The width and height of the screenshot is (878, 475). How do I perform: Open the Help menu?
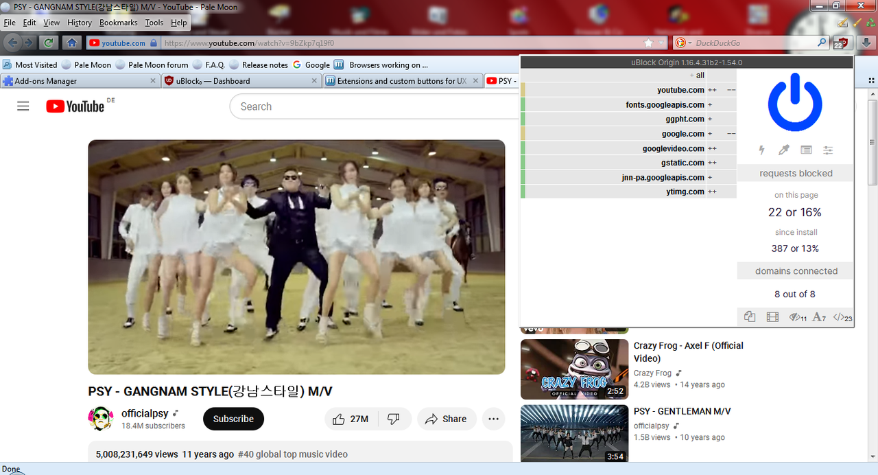(179, 23)
